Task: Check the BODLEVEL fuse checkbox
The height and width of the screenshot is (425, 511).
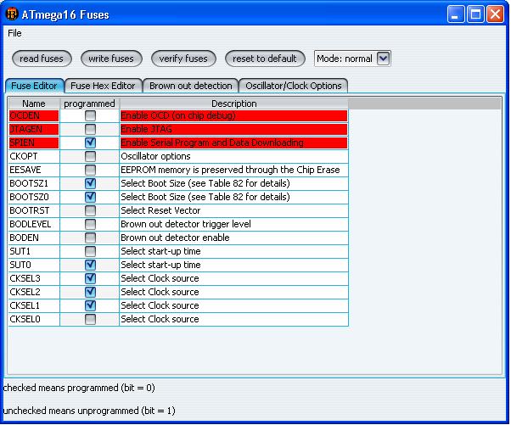Action: 90,224
